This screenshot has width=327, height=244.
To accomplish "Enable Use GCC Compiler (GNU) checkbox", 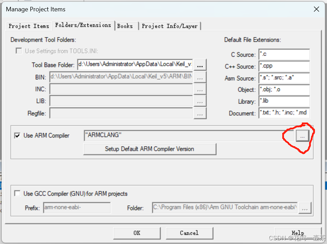I will click(x=17, y=194).
